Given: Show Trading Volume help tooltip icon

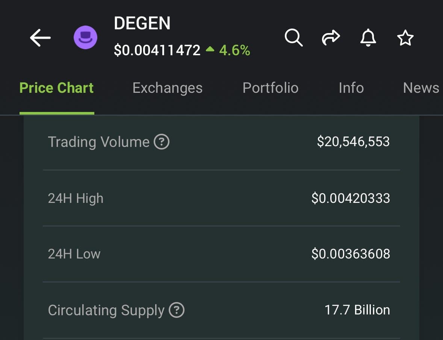Looking at the screenshot, I should (162, 142).
